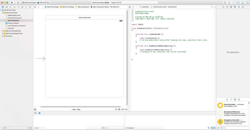Open the Test navigator icon

(18, 7)
